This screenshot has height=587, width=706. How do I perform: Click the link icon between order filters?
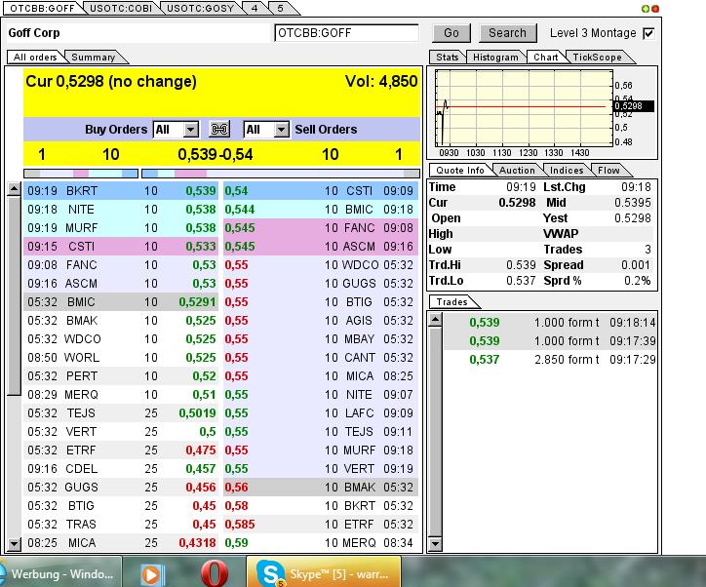pyautogui.click(x=219, y=130)
